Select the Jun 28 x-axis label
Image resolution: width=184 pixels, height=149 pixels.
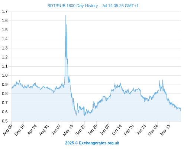pos(141,130)
